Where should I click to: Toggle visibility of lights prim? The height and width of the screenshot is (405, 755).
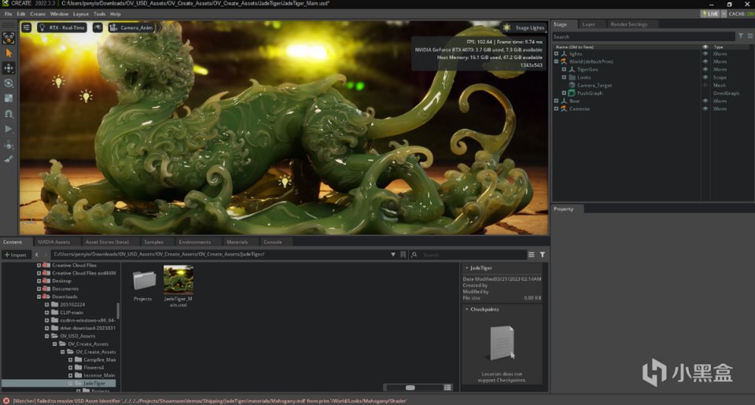(x=705, y=53)
